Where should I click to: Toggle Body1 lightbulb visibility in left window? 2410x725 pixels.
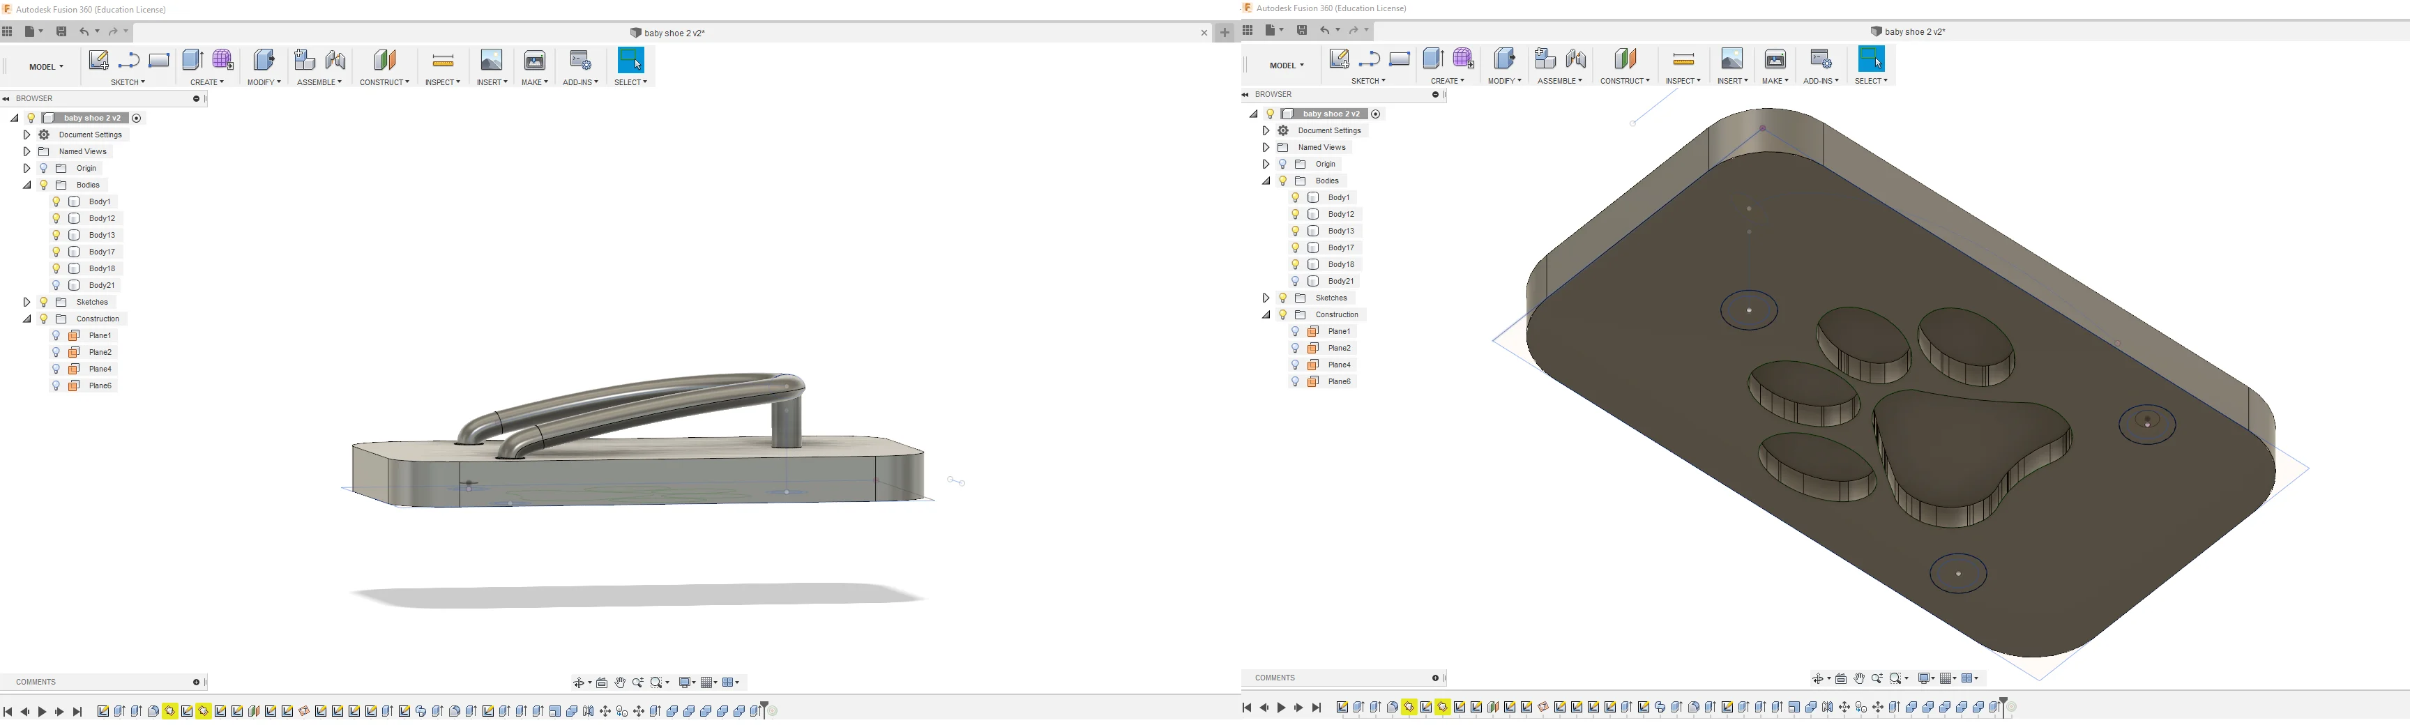pos(56,202)
